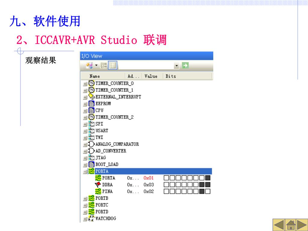Select the ANALOG_COMPARATOR label
This screenshot has height=231, width=308.
117,144
